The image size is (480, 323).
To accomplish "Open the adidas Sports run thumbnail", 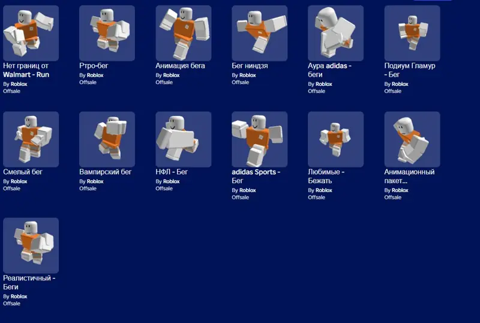I will pyautogui.click(x=260, y=139).
